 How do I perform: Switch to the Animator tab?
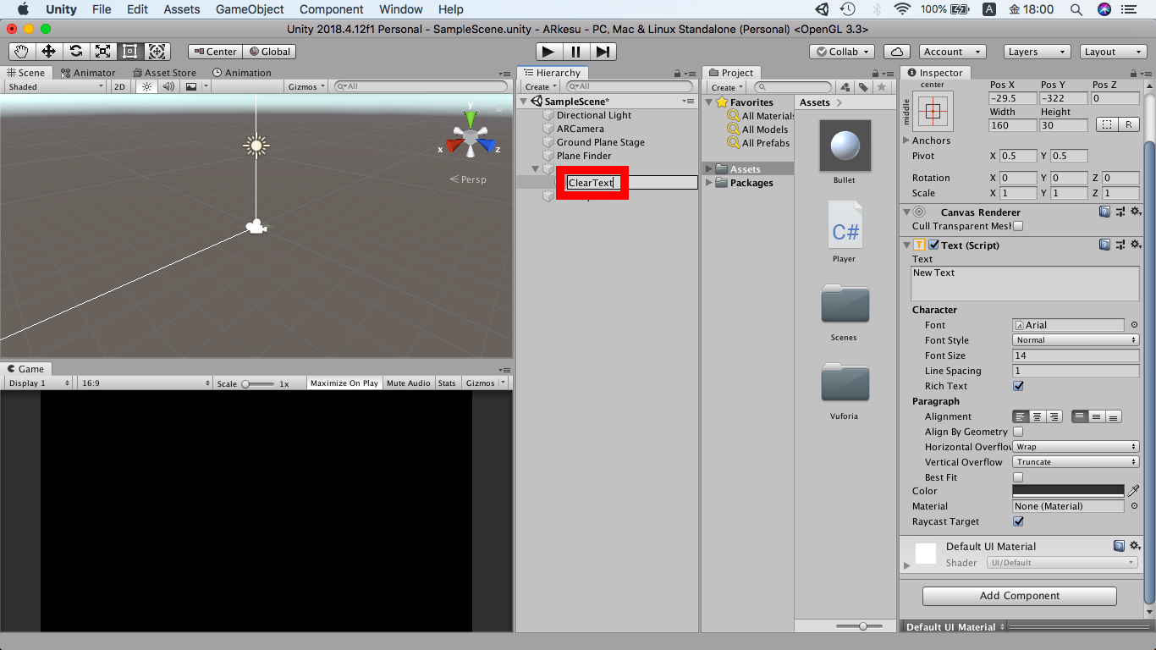(x=88, y=73)
